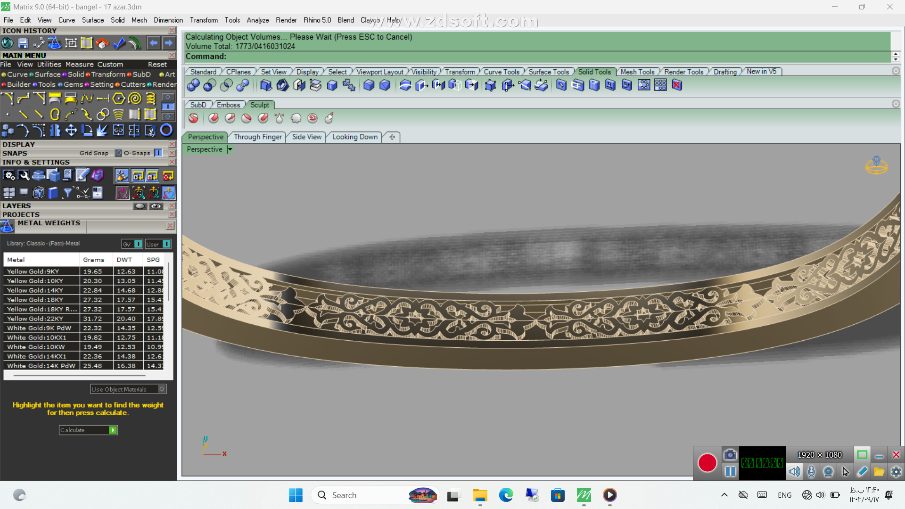Click the command history scroll stepper

click(896, 57)
